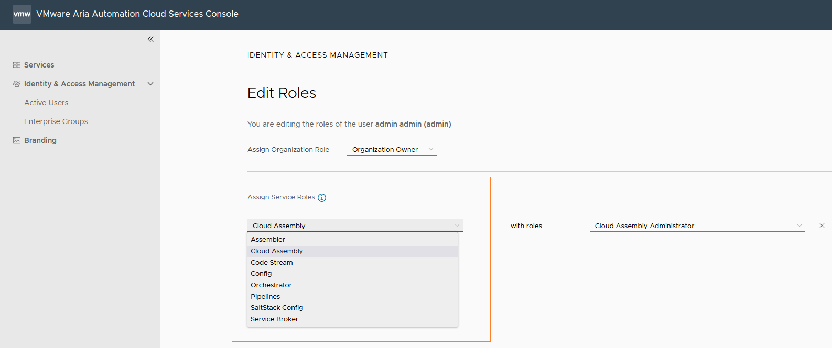The height and width of the screenshot is (348, 832).
Task: Open the Cloud Assembly Administrator roles dropdown
Action: click(x=697, y=226)
